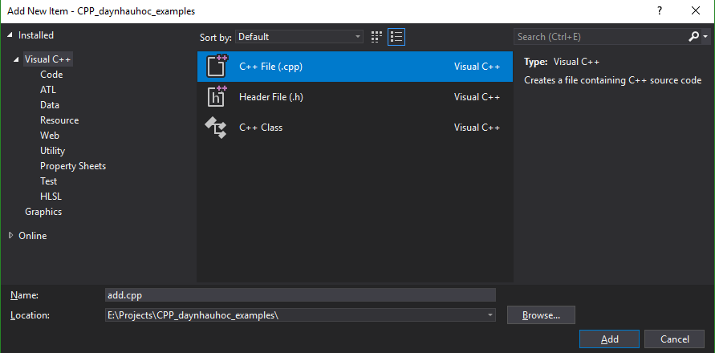Select the HLSL category

[x=51, y=197]
